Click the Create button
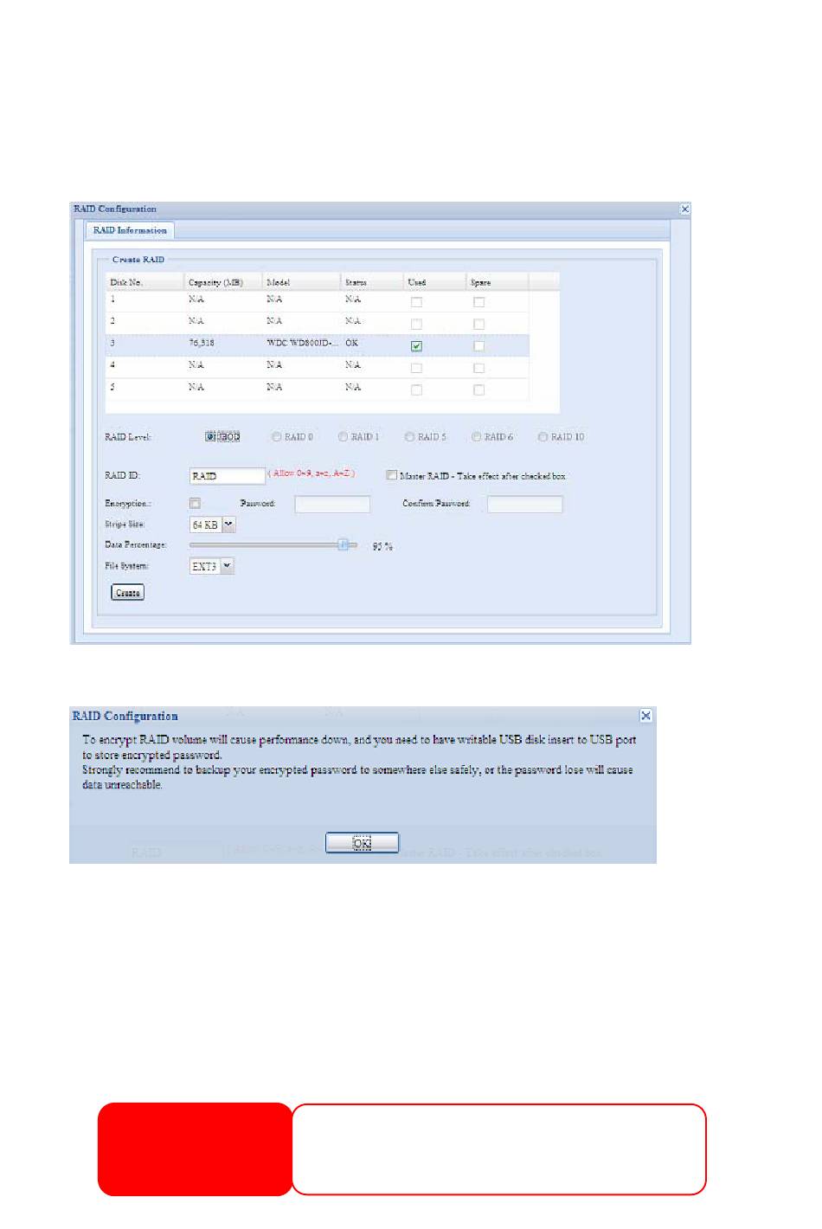This screenshot has height=1229, width=822. point(128,593)
